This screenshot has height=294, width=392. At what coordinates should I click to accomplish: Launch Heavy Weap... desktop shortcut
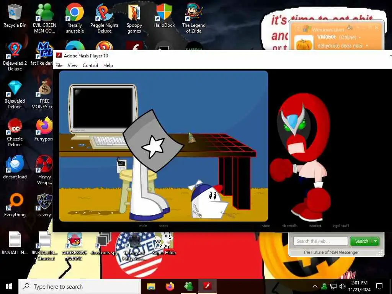(44, 170)
